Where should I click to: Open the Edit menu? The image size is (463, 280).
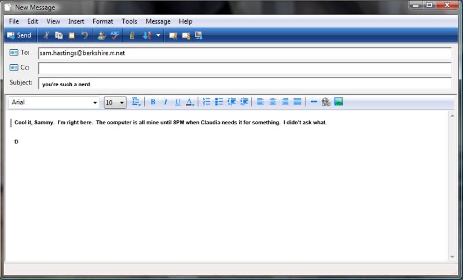click(x=32, y=21)
